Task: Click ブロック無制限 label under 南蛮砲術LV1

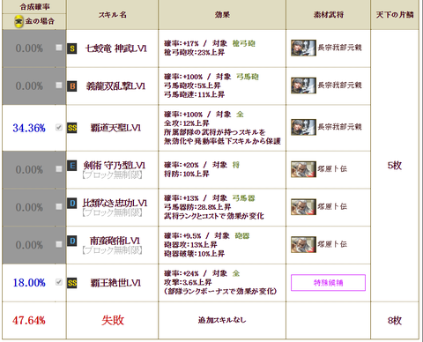Action: click(112, 250)
